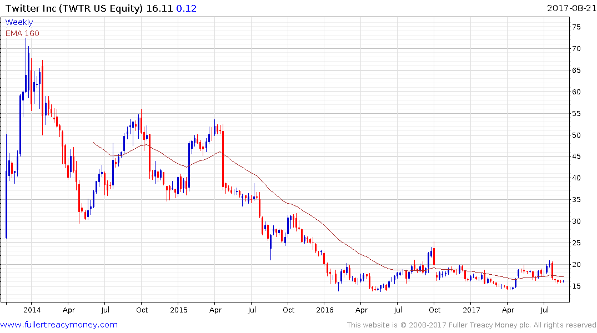This screenshot has height=333, width=597.
Task: Click the 60 price axis label
Action: pyautogui.click(x=576, y=92)
